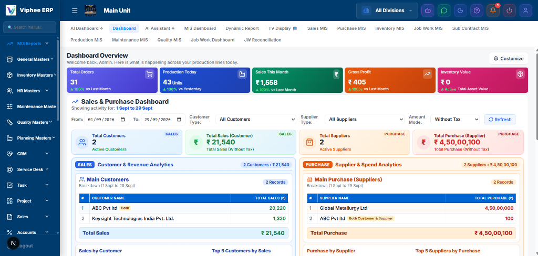
Task: Open the Maintenance MIS tab
Action: pos(130,40)
